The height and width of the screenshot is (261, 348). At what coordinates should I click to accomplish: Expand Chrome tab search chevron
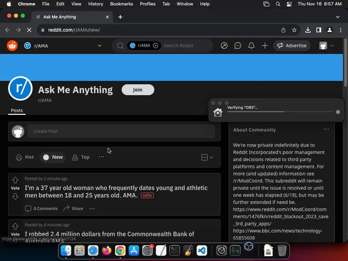click(x=337, y=17)
